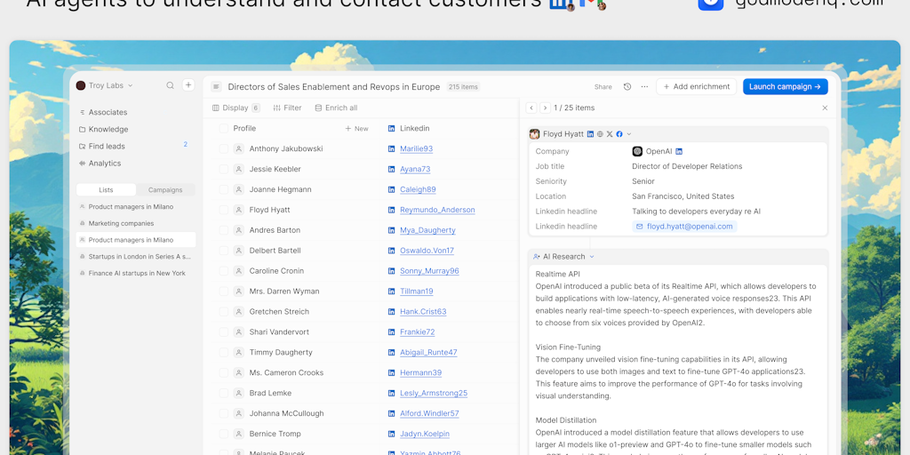Click the Add enrichment button

click(697, 86)
